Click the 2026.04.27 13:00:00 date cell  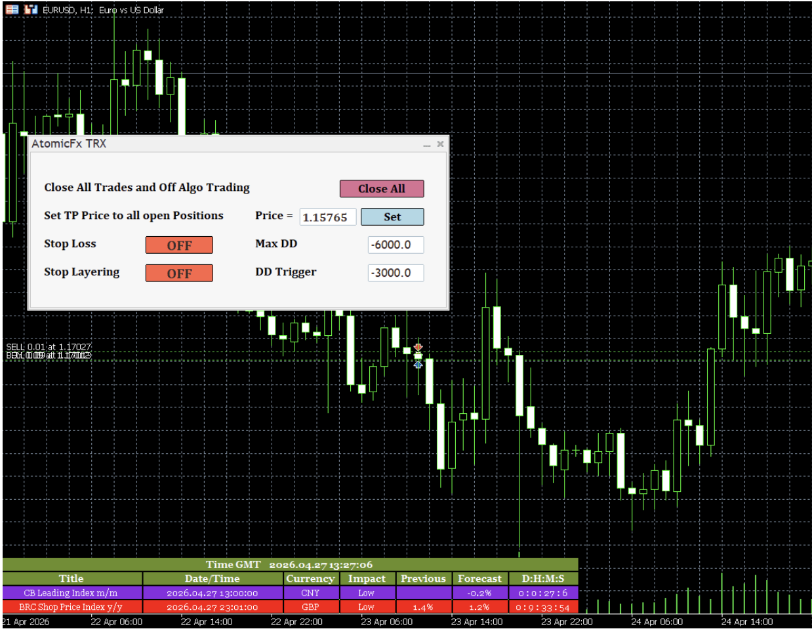click(213, 593)
